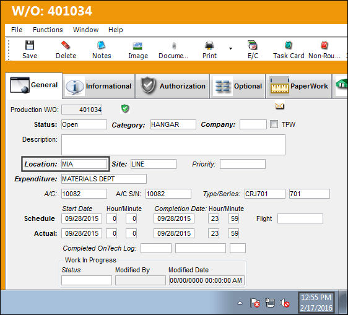Click the Actual Start Date field

tap(82, 233)
